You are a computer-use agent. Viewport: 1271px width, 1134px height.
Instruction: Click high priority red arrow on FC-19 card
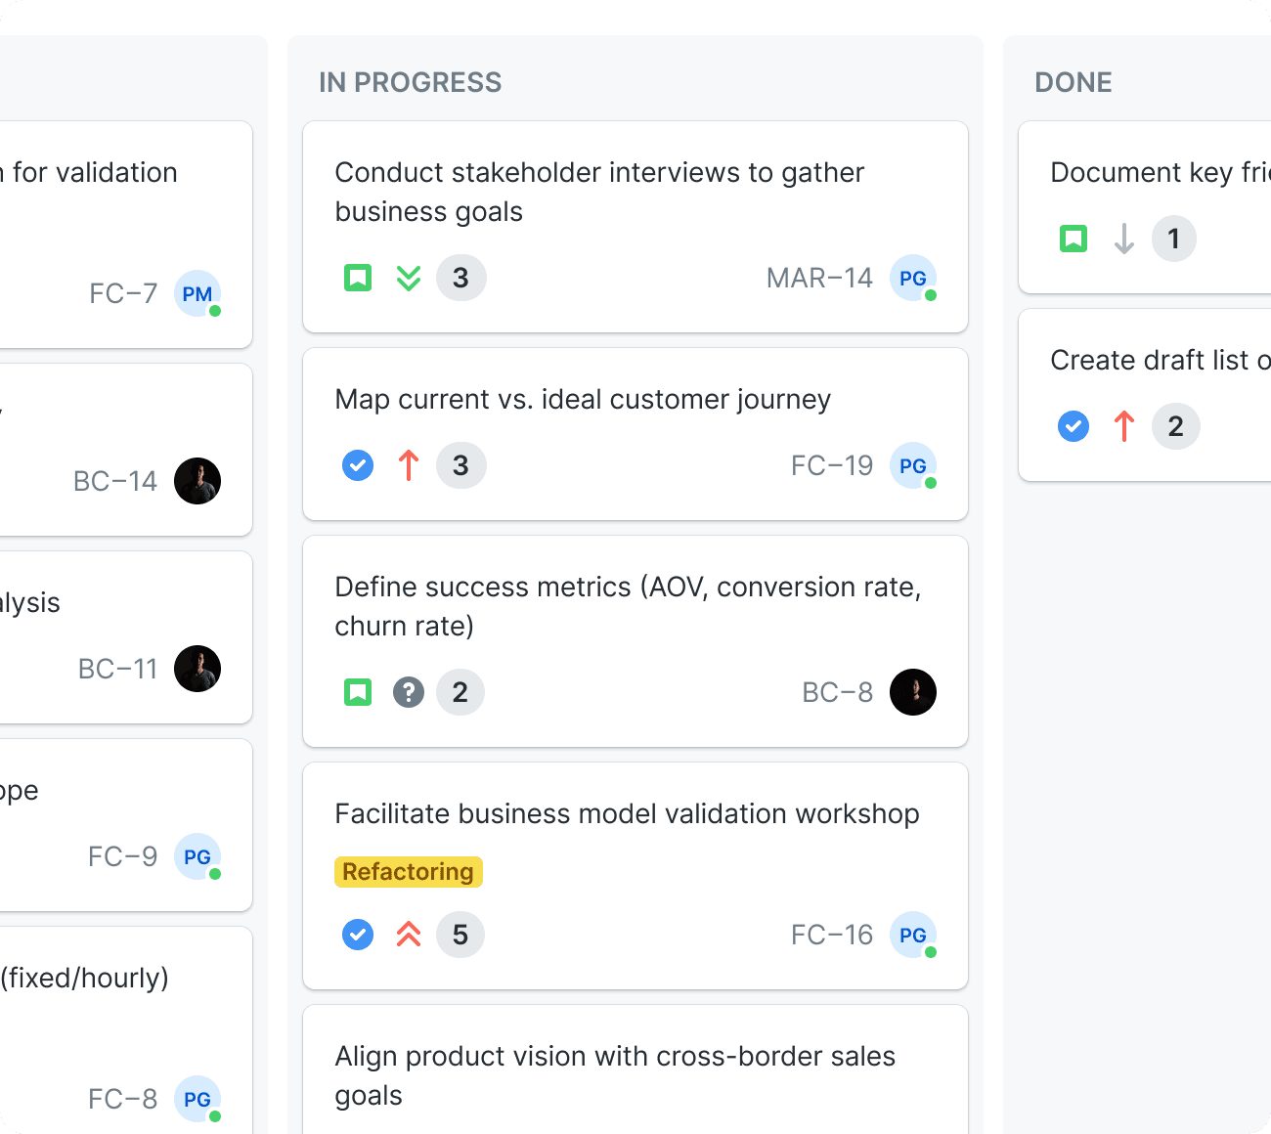409,465
